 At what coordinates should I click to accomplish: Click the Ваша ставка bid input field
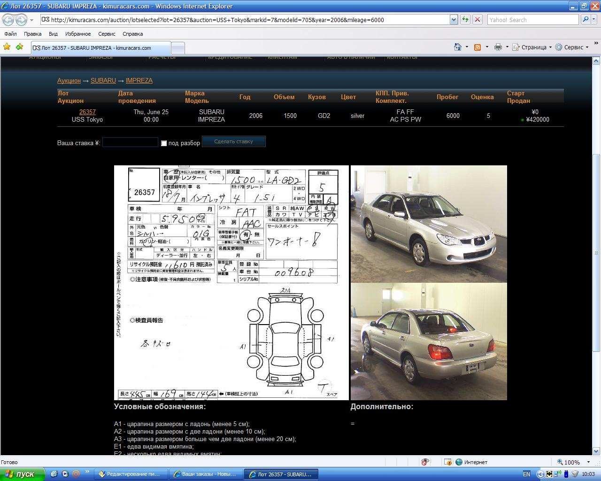click(130, 142)
